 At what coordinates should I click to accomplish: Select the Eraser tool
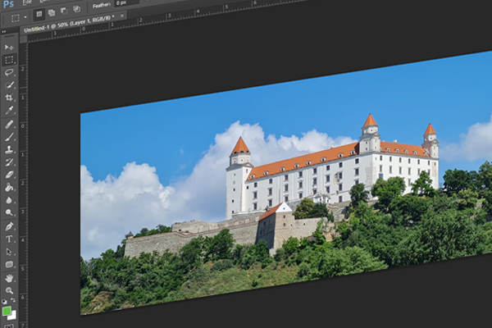click(9, 175)
